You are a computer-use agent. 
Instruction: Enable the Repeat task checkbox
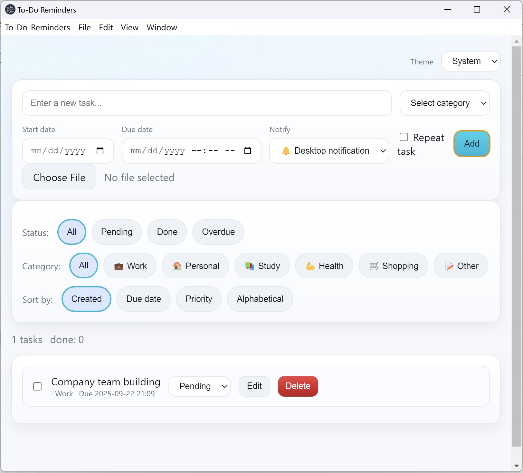(403, 137)
